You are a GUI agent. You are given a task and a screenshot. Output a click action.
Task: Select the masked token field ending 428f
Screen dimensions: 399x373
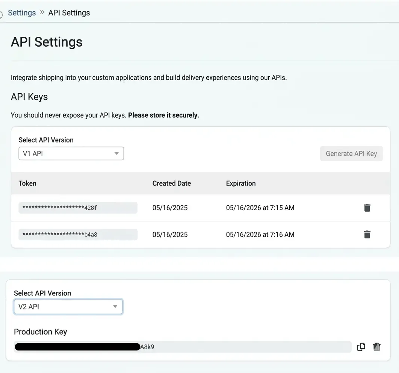click(x=78, y=208)
